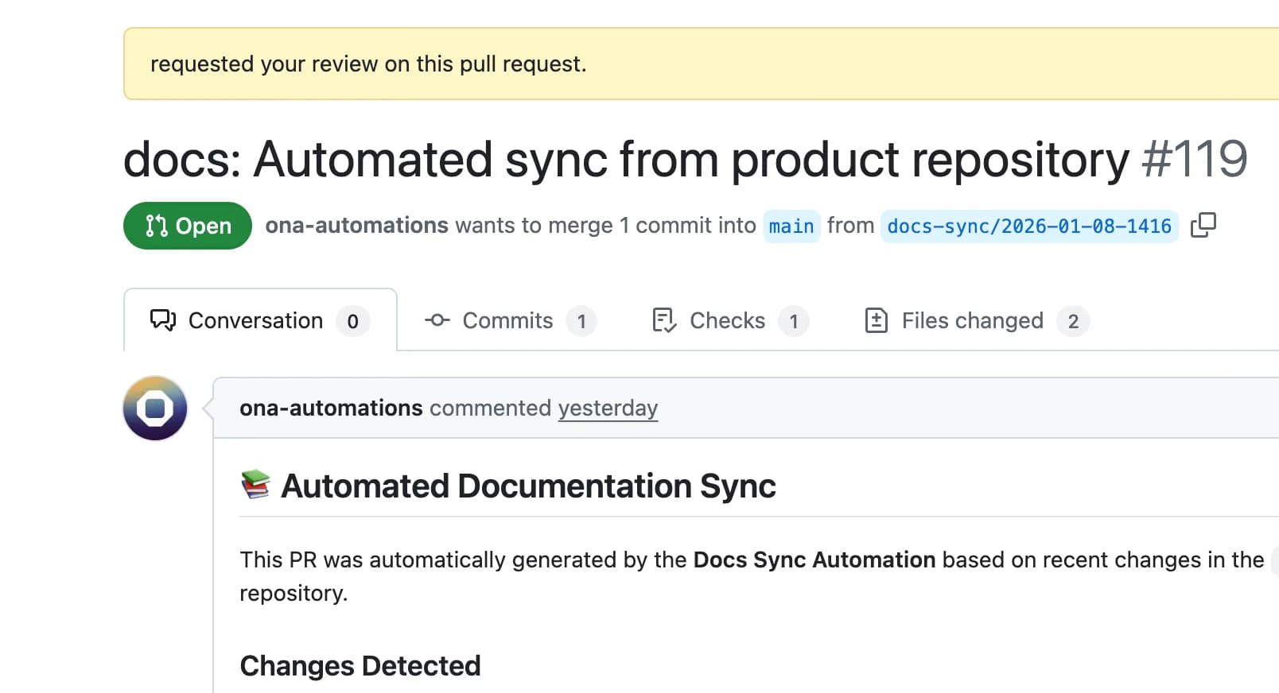Click the Files changed count badge

pyautogui.click(x=1073, y=321)
